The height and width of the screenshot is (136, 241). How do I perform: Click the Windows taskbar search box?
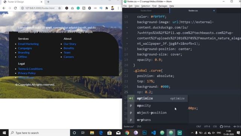click(x=39, y=133)
